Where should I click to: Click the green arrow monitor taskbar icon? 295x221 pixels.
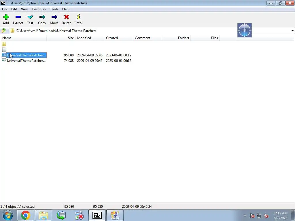[61, 215]
